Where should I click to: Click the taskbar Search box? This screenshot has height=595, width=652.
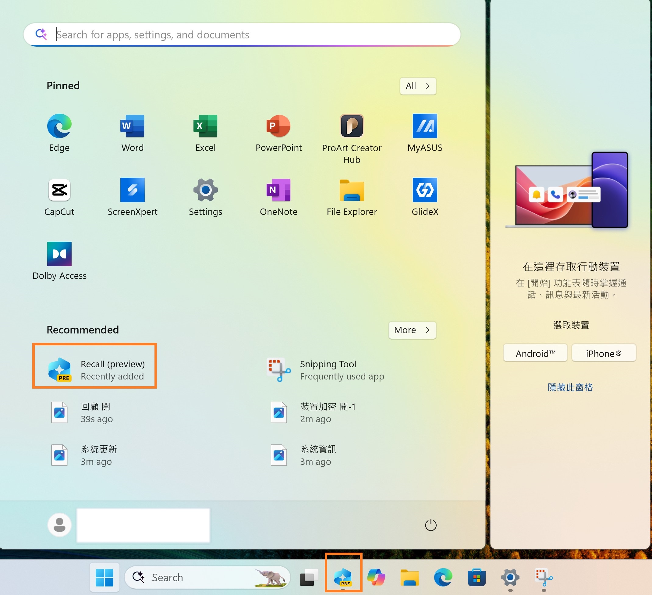207,577
